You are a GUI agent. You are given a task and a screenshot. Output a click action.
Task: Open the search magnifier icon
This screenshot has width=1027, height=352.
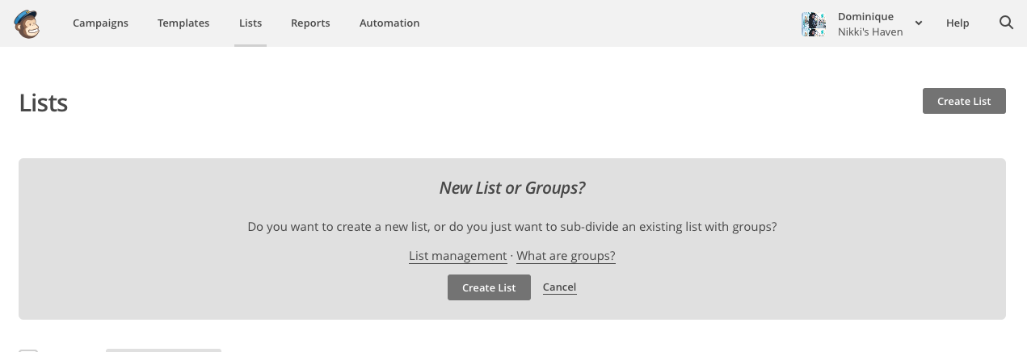pyautogui.click(x=1006, y=23)
